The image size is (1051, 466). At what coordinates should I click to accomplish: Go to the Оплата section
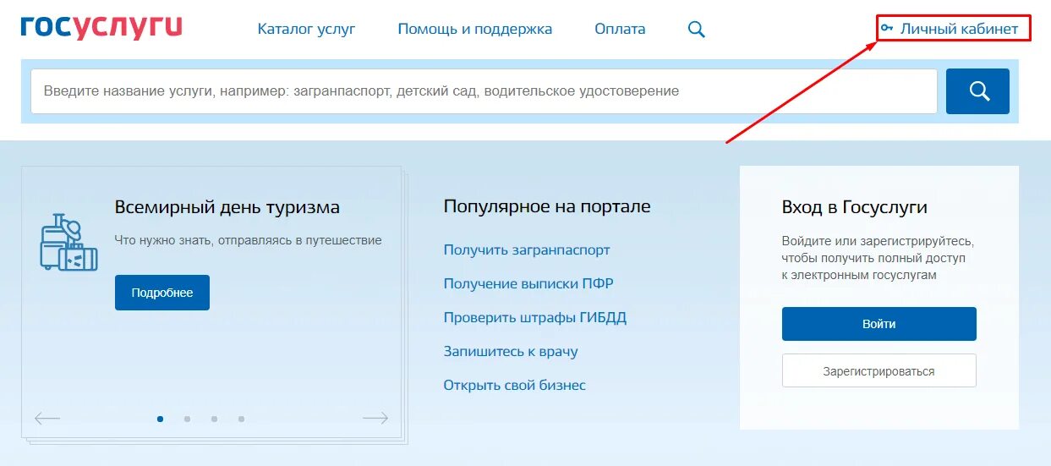pos(620,29)
